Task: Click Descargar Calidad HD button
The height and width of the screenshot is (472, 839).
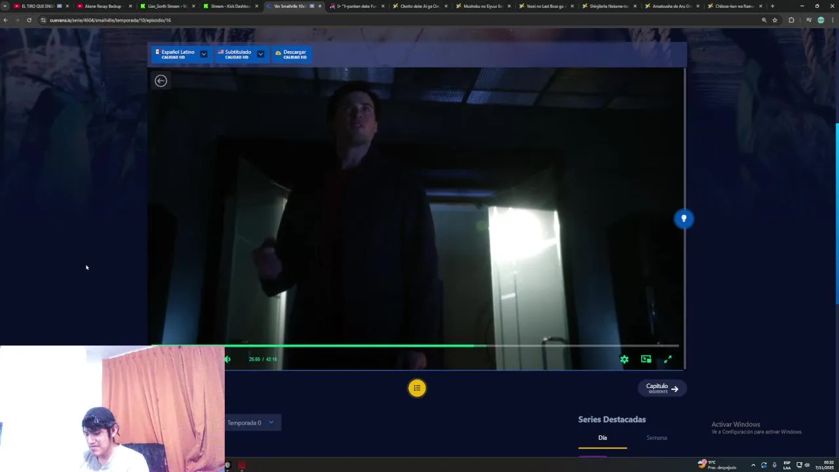Action: 291,54
